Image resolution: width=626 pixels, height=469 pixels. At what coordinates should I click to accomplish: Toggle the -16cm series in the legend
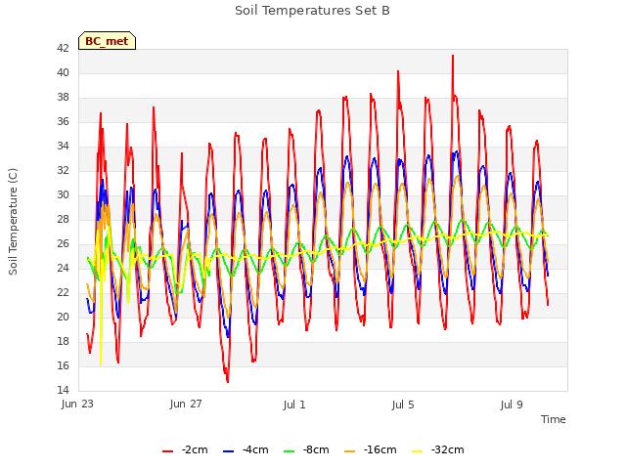click(x=370, y=449)
